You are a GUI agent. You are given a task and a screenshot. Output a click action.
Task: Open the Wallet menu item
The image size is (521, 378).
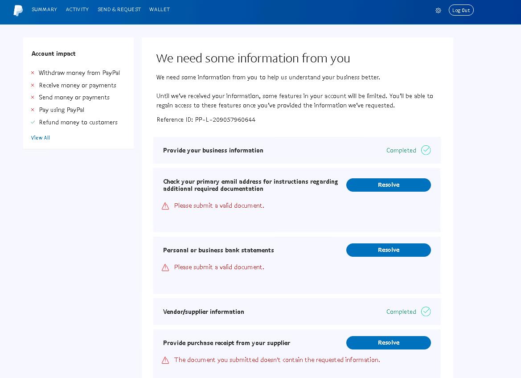pos(160,10)
